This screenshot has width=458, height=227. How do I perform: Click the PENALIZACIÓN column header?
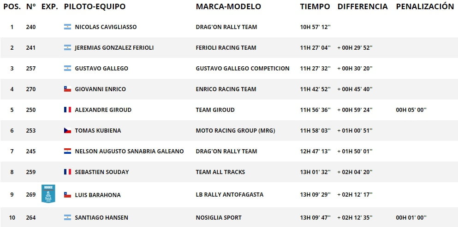pos(425,6)
